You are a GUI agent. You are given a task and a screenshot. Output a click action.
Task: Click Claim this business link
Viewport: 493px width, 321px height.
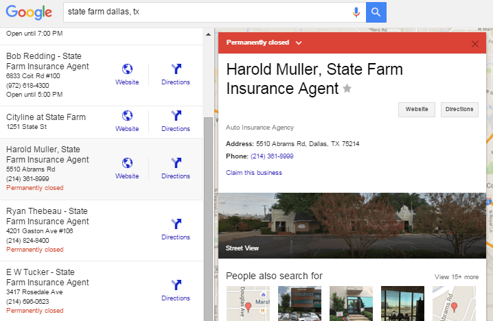coord(254,173)
